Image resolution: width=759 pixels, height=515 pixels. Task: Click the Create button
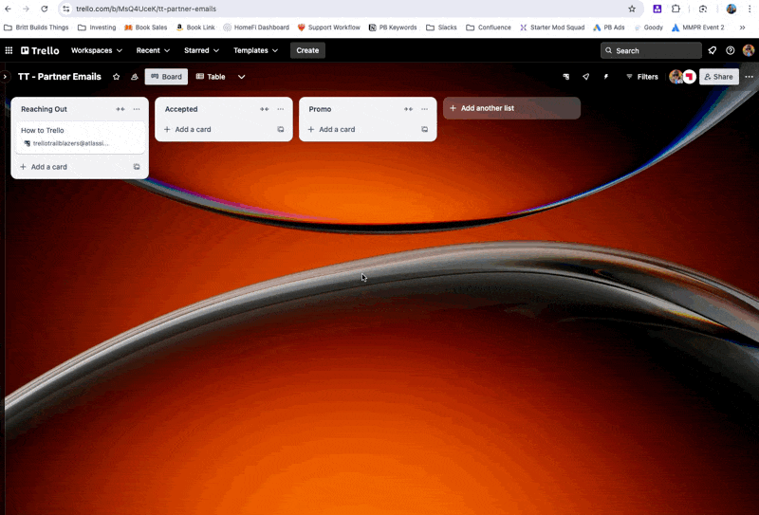(x=307, y=50)
